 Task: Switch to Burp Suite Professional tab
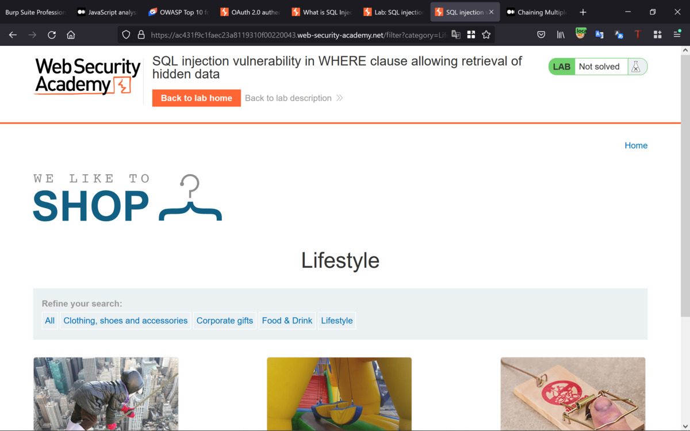tap(34, 12)
